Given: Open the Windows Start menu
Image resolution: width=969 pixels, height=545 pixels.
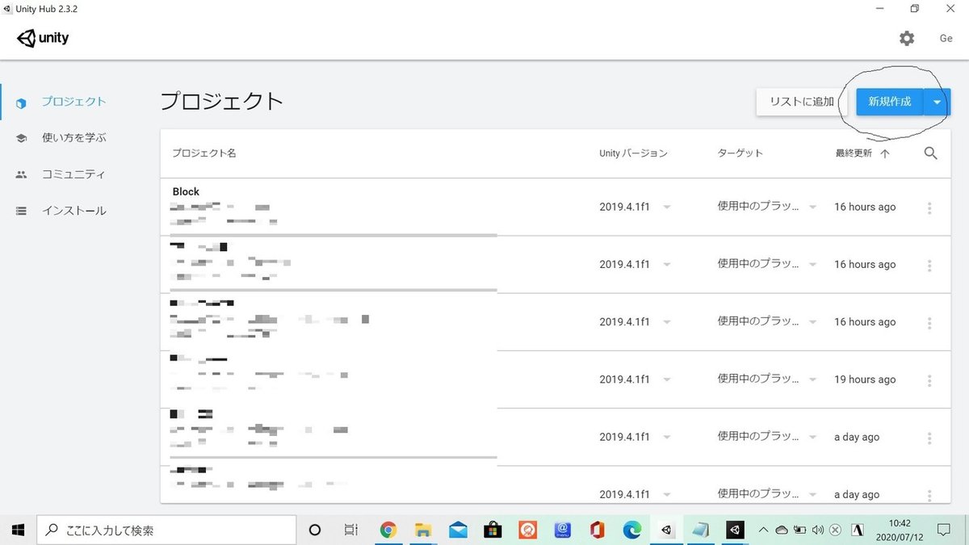Looking at the screenshot, I should (x=17, y=530).
